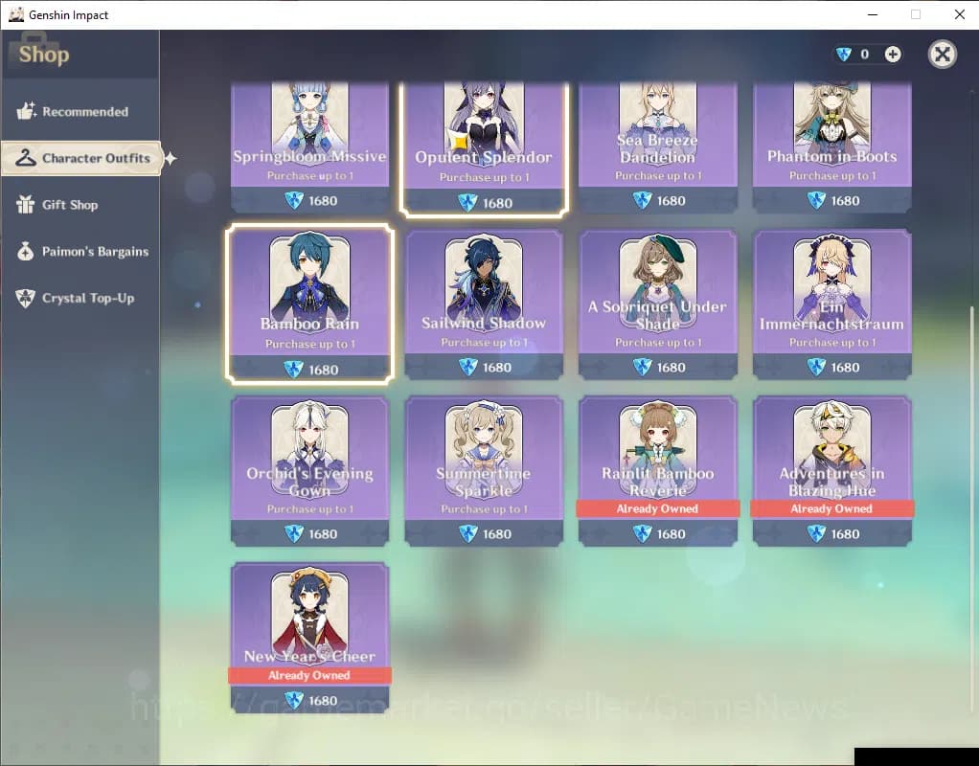The height and width of the screenshot is (766, 979).
Task: Click the crystal price icon on Orchid's Evening Gown
Action: pos(293,533)
